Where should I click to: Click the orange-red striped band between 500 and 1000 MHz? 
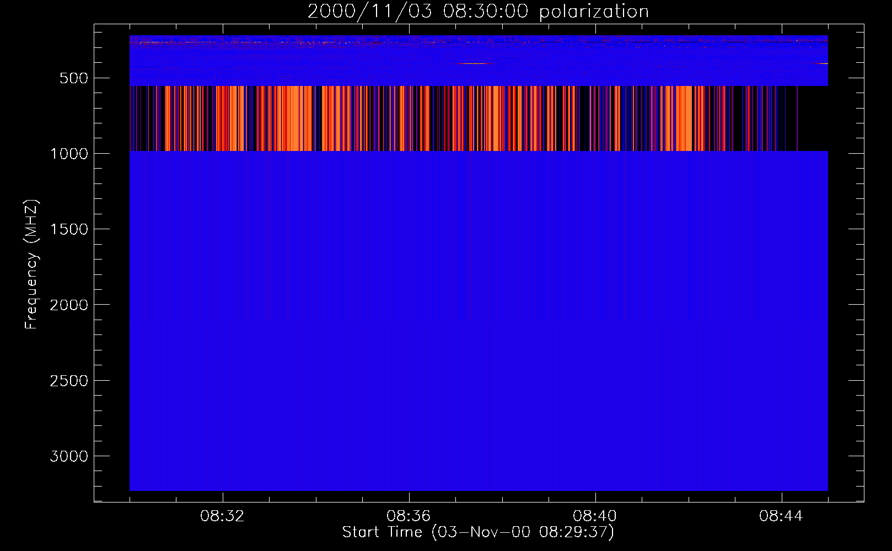pyautogui.click(x=479, y=118)
